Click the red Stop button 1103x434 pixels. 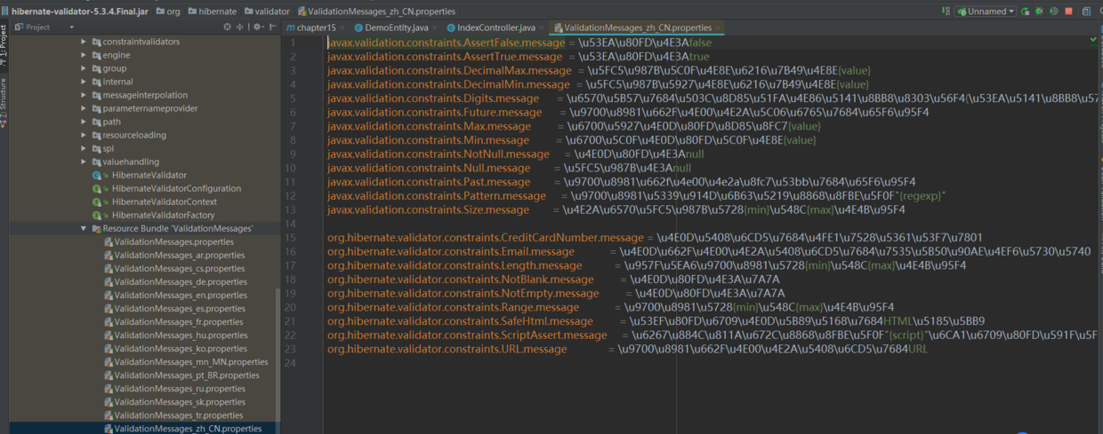[x=1068, y=12]
